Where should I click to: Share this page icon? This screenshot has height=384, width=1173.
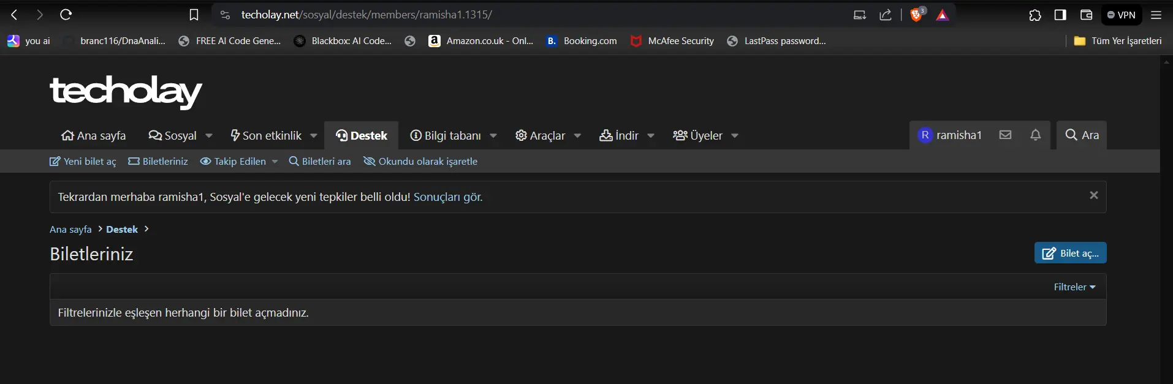pos(886,15)
